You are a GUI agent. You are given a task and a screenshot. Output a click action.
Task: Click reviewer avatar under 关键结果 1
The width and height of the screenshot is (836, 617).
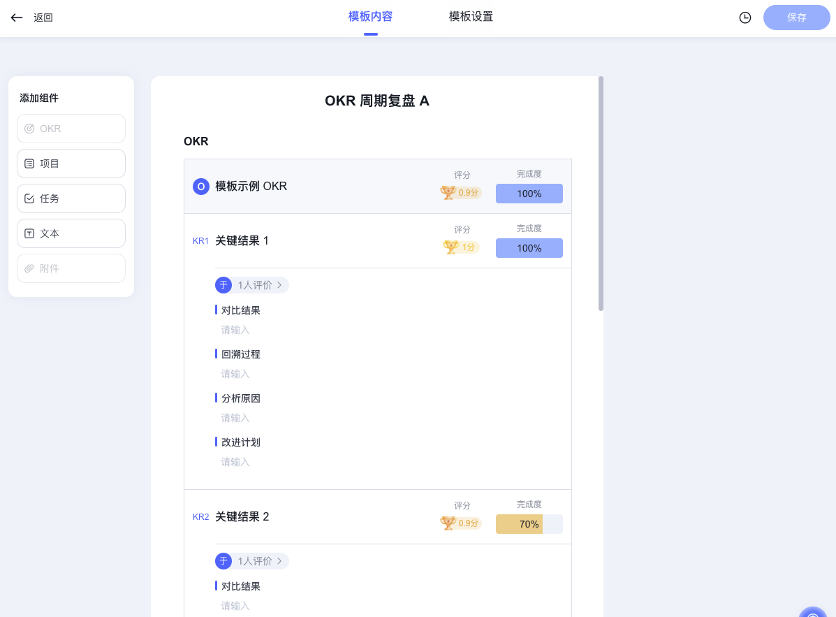223,285
